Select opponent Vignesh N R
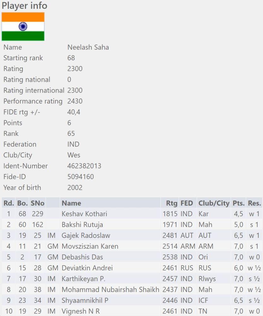The image size is (263, 316). tap(81, 311)
